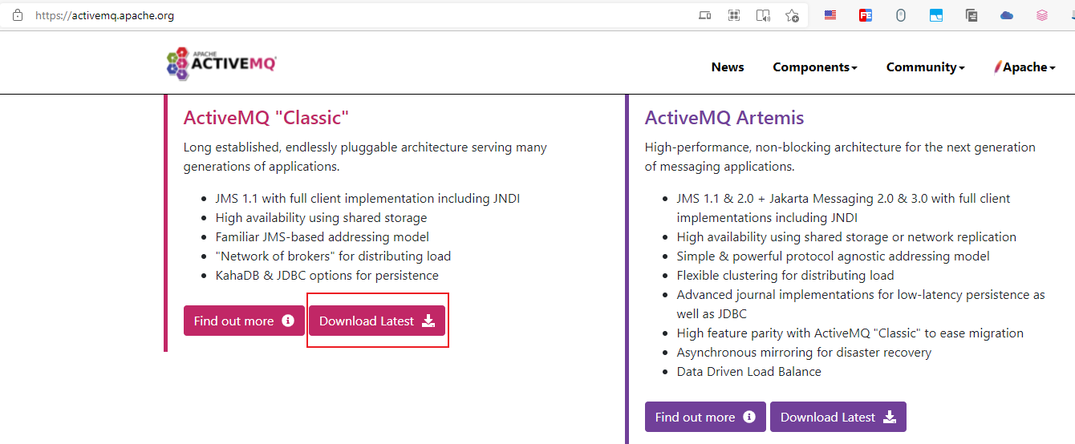The width and height of the screenshot is (1075, 444).
Task: Click the Apache ActiveMQ logo
Action: (221, 63)
